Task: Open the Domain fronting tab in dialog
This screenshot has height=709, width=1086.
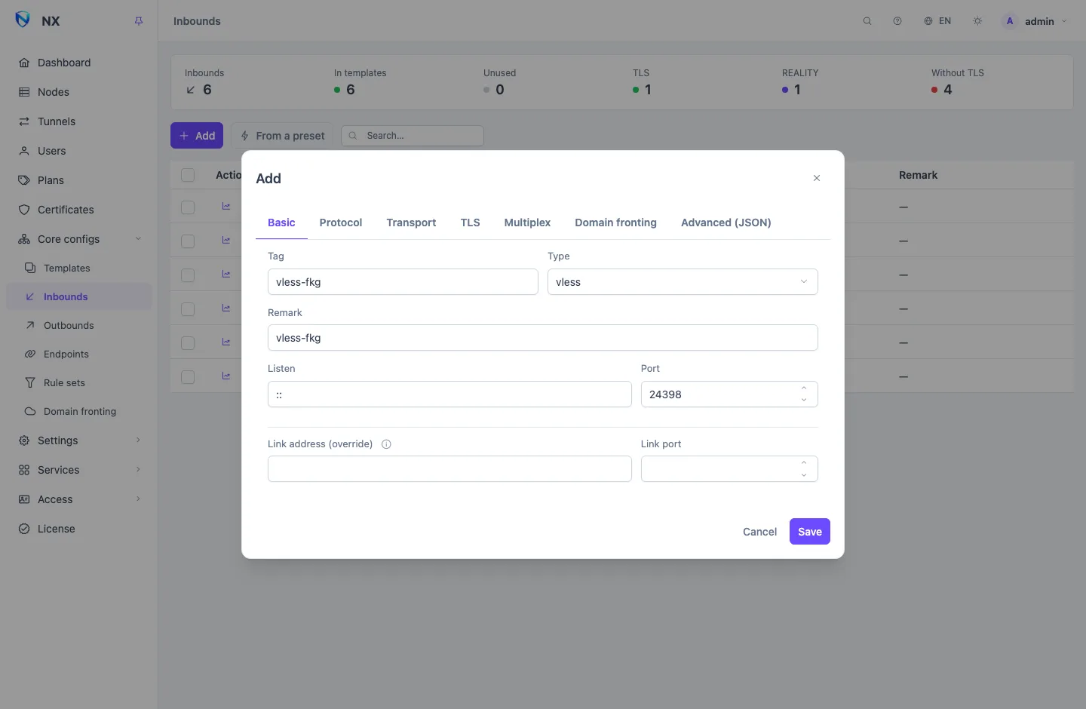Action: pyautogui.click(x=615, y=223)
